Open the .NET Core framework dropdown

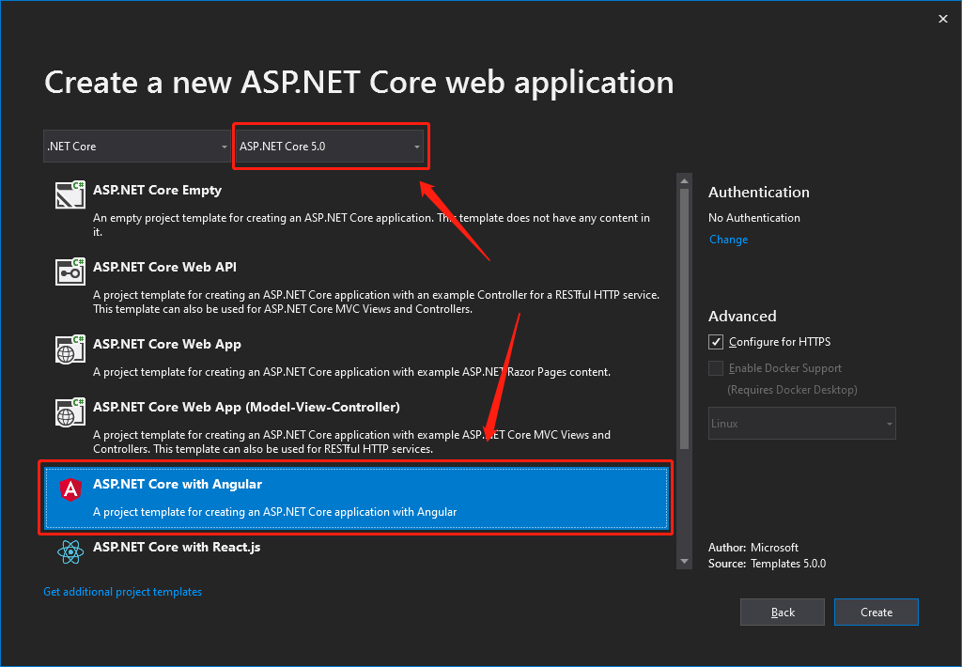137,147
